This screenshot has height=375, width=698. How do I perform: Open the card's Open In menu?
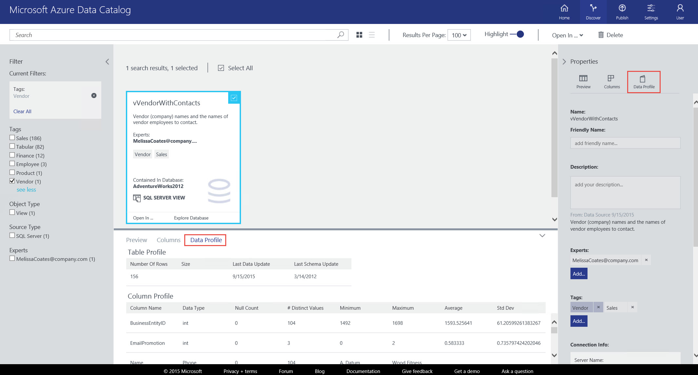[143, 218]
